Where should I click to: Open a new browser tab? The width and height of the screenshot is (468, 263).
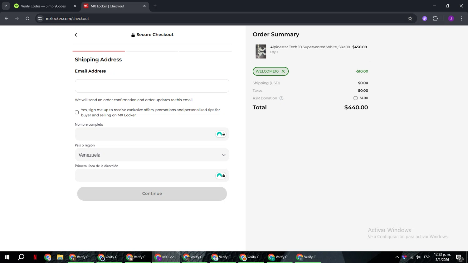point(155,6)
